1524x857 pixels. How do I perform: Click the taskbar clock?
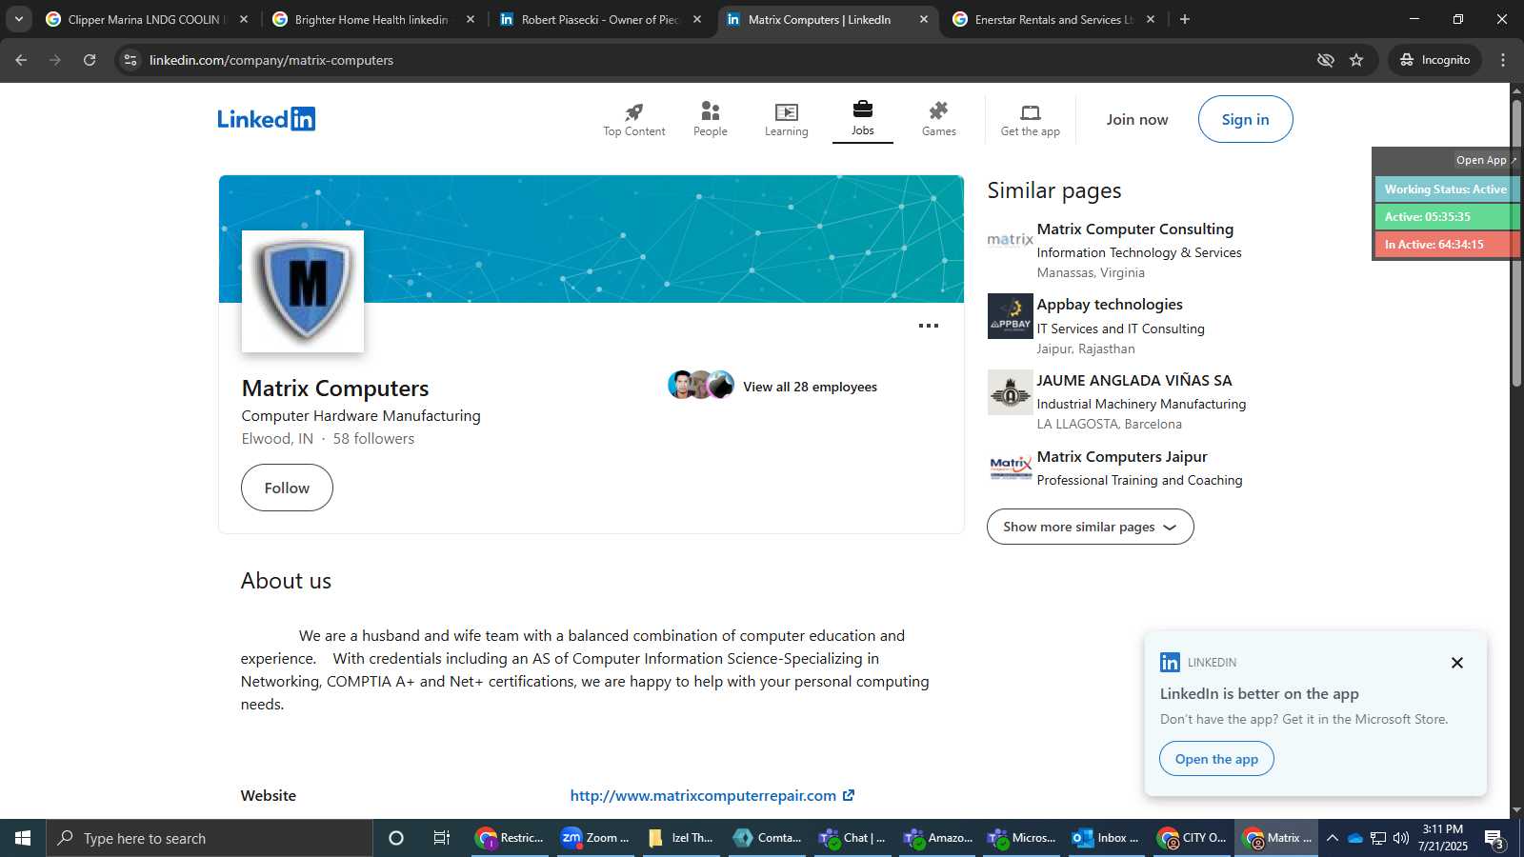[1442, 838]
